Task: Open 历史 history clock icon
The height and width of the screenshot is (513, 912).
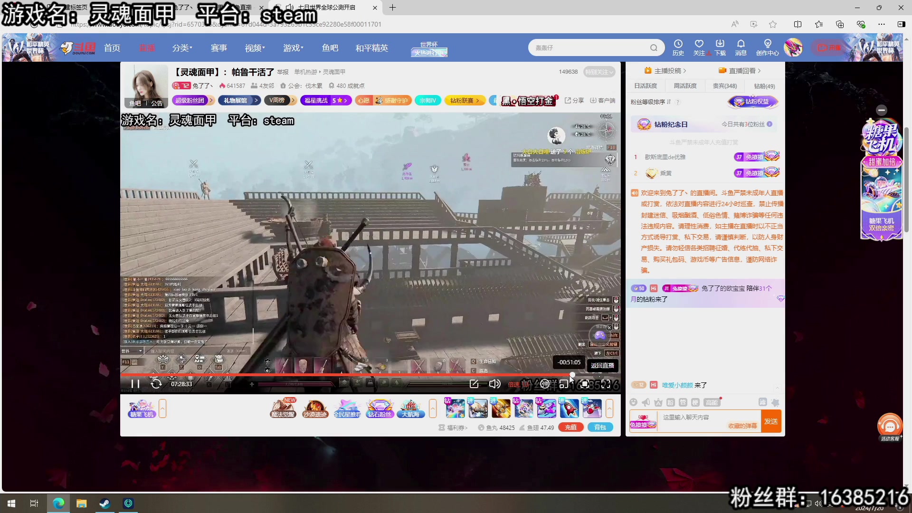Action: (678, 47)
